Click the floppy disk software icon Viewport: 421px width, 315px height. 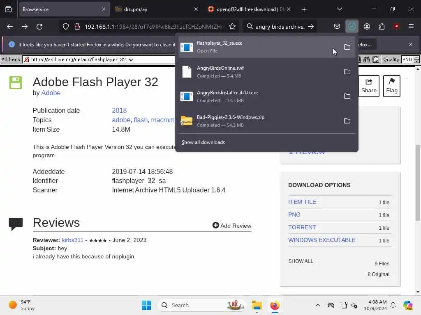click(x=16, y=82)
